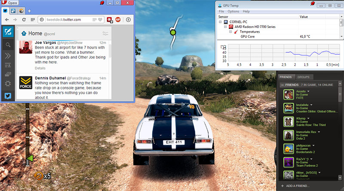Click the stacked columns icon in TweetDeck sidebar
This screenshot has height=191, width=344.
click(8, 74)
